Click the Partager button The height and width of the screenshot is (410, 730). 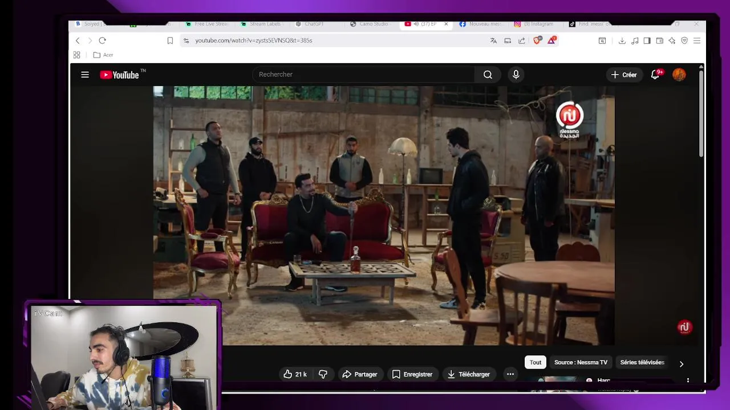360,374
